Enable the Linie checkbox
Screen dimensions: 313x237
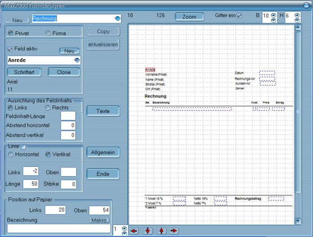pyautogui.click(x=23, y=147)
